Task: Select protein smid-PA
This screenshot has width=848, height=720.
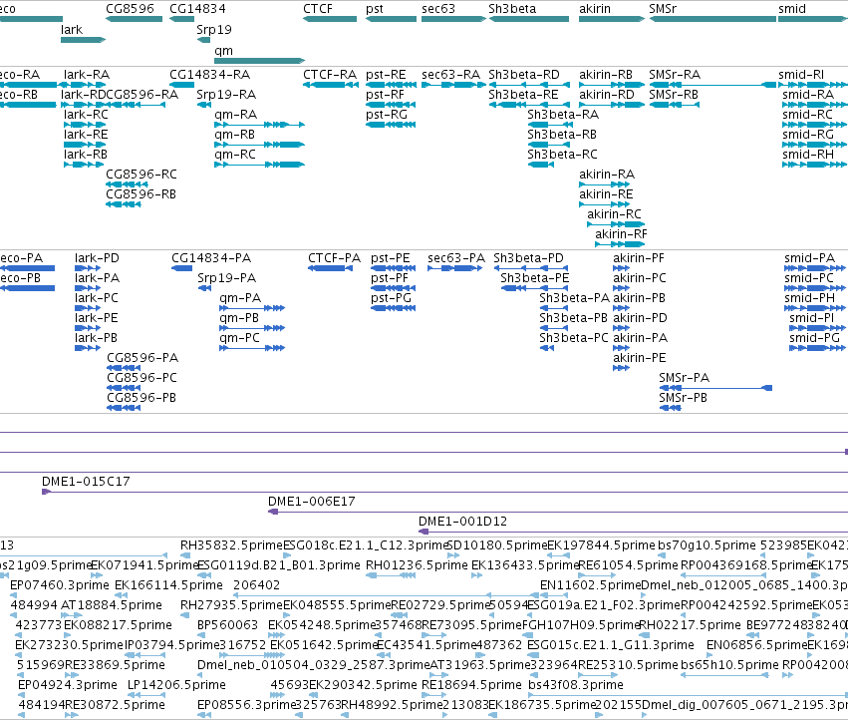Action: click(809, 258)
